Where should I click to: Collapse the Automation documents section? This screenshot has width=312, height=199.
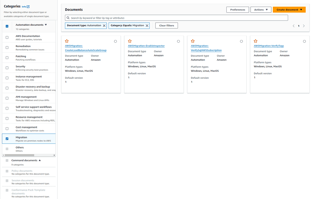[46, 25]
